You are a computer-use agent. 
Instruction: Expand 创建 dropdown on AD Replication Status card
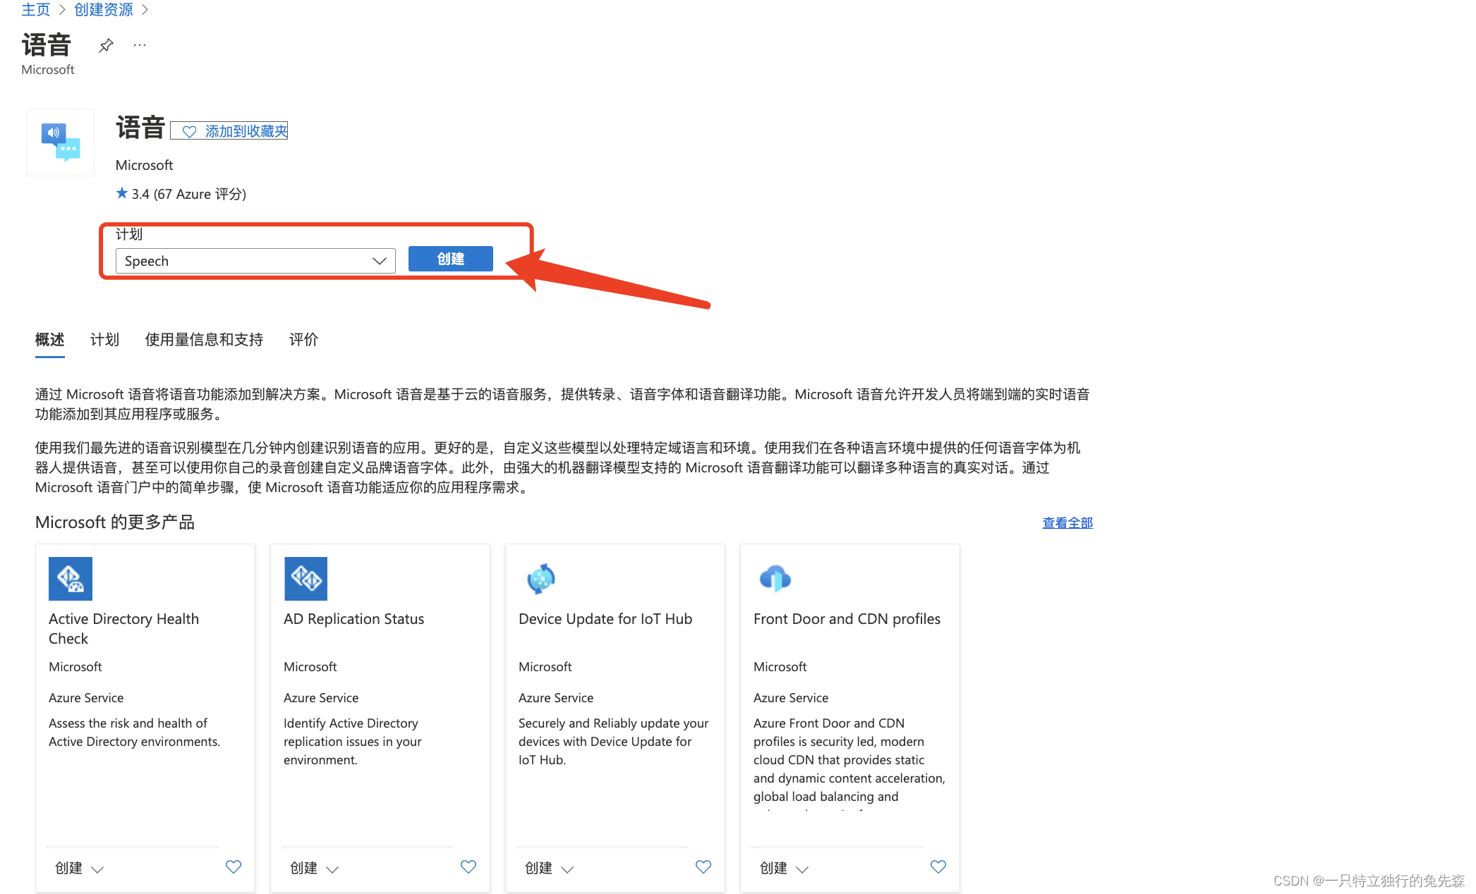314,869
